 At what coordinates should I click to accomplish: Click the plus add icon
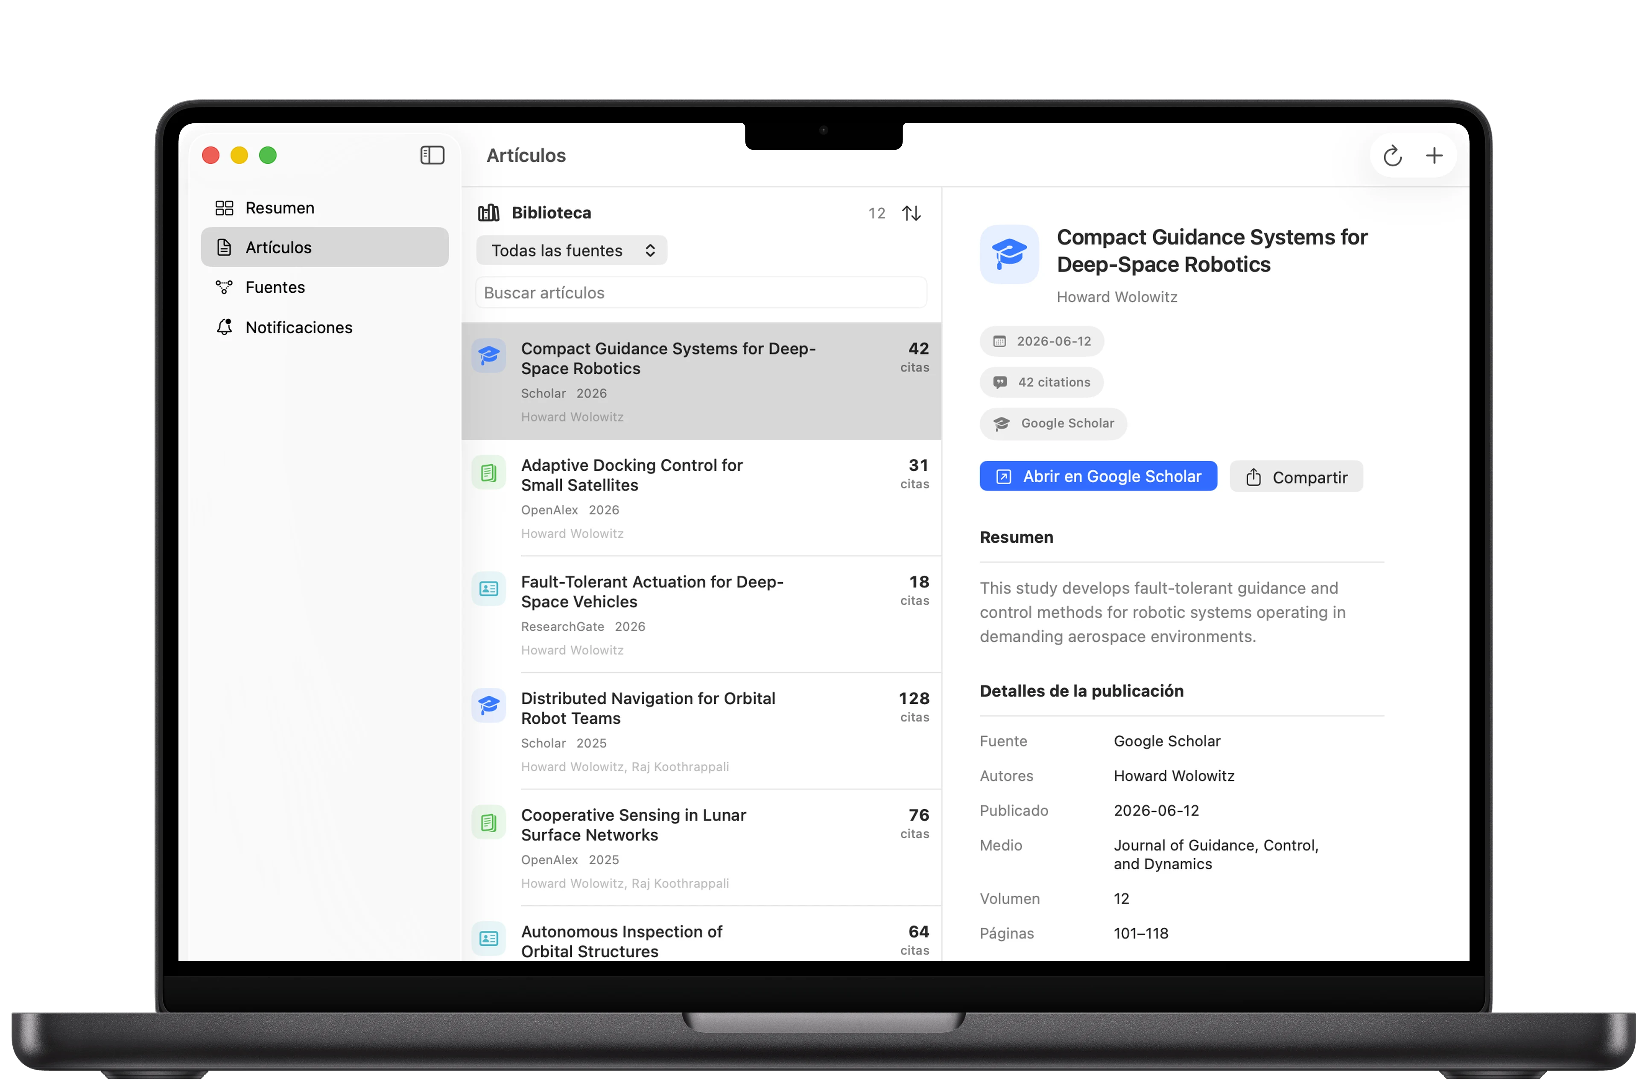click(1434, 156)
